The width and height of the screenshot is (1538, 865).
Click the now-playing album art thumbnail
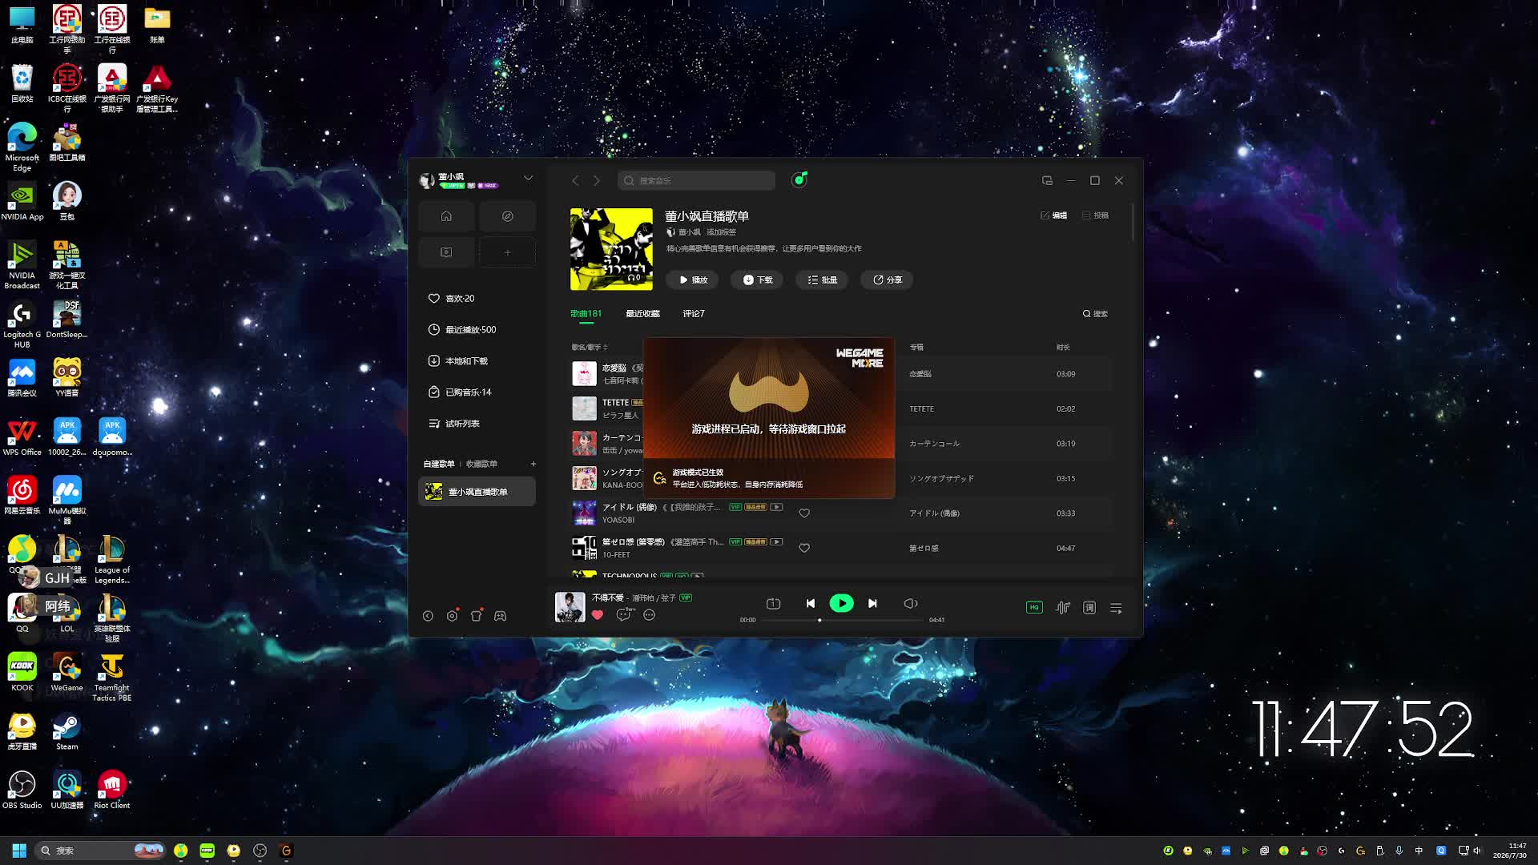point(570,607)
